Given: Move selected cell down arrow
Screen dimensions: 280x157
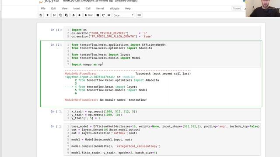Looking at the screenshot, I should (x=79, y=15).
